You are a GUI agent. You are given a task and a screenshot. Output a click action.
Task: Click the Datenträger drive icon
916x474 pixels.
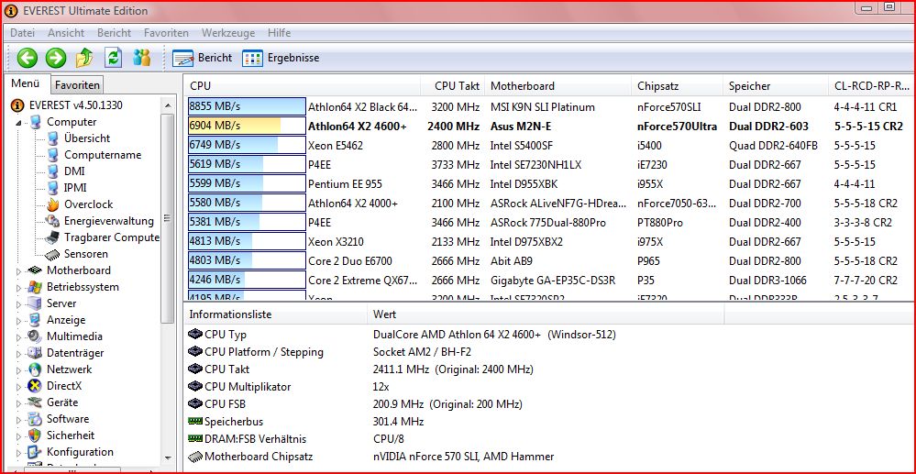click(x=35, y=353)
